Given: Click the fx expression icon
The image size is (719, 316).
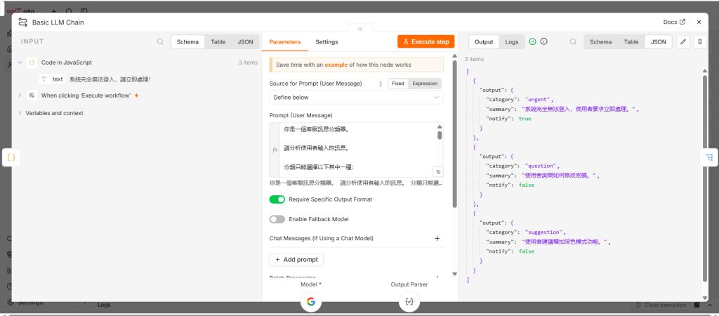Looking at the screenshot, I should click(x=275, y=150).
